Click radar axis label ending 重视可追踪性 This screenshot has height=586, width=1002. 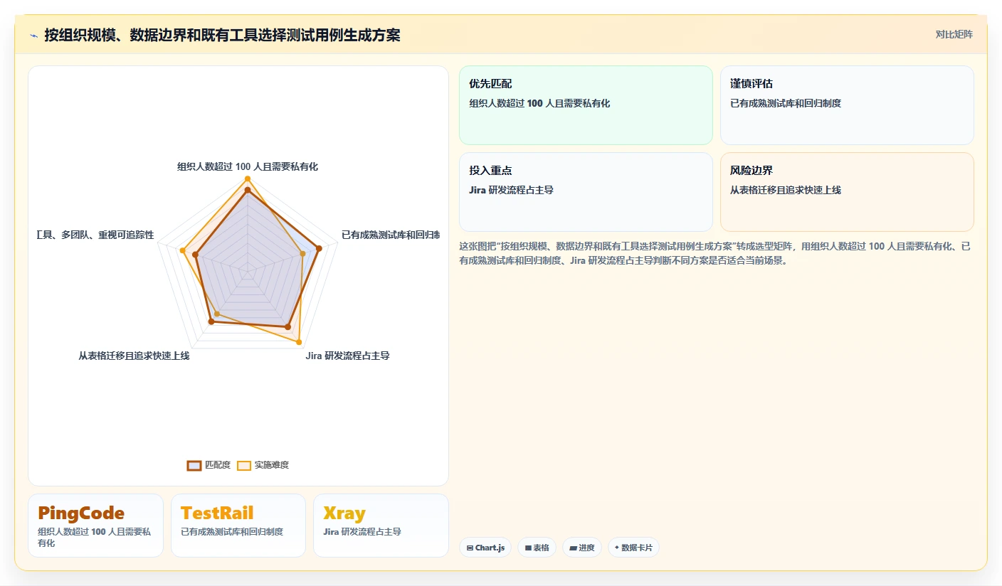pos(95,235)
